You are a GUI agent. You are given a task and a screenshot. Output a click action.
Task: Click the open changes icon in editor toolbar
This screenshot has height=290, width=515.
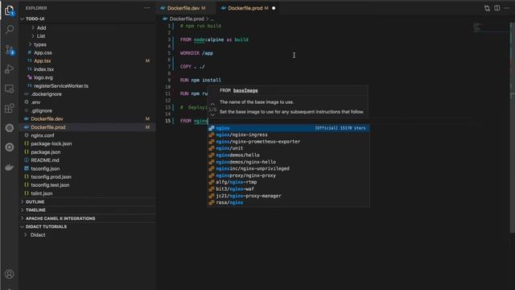(487, 8)
